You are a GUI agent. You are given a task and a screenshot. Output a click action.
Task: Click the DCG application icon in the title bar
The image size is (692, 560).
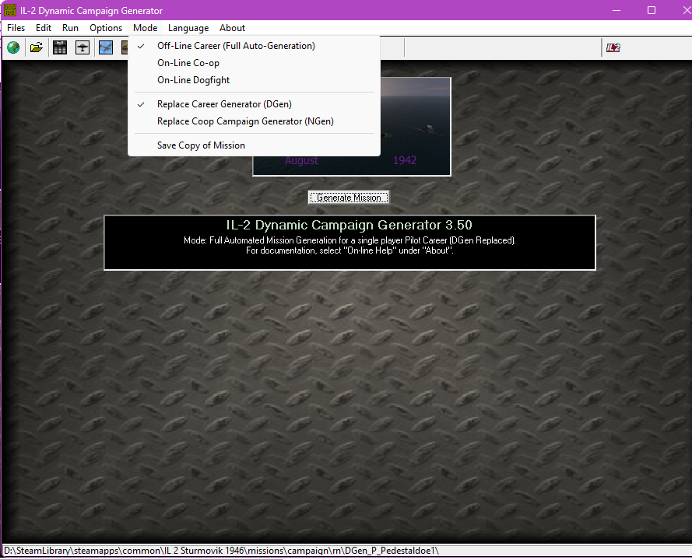[9, 10]
